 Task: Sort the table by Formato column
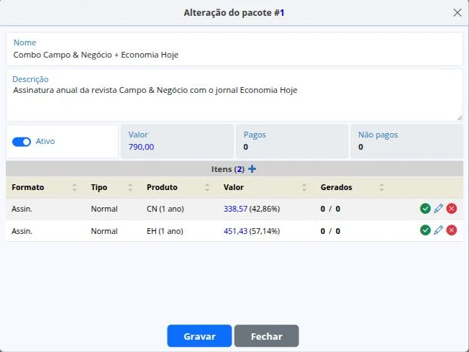tap(75, 187)
